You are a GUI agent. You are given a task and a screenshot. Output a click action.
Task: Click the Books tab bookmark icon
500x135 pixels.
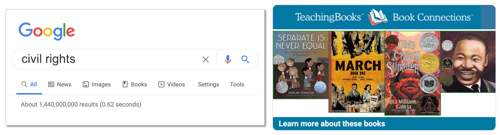coord(125,85)
